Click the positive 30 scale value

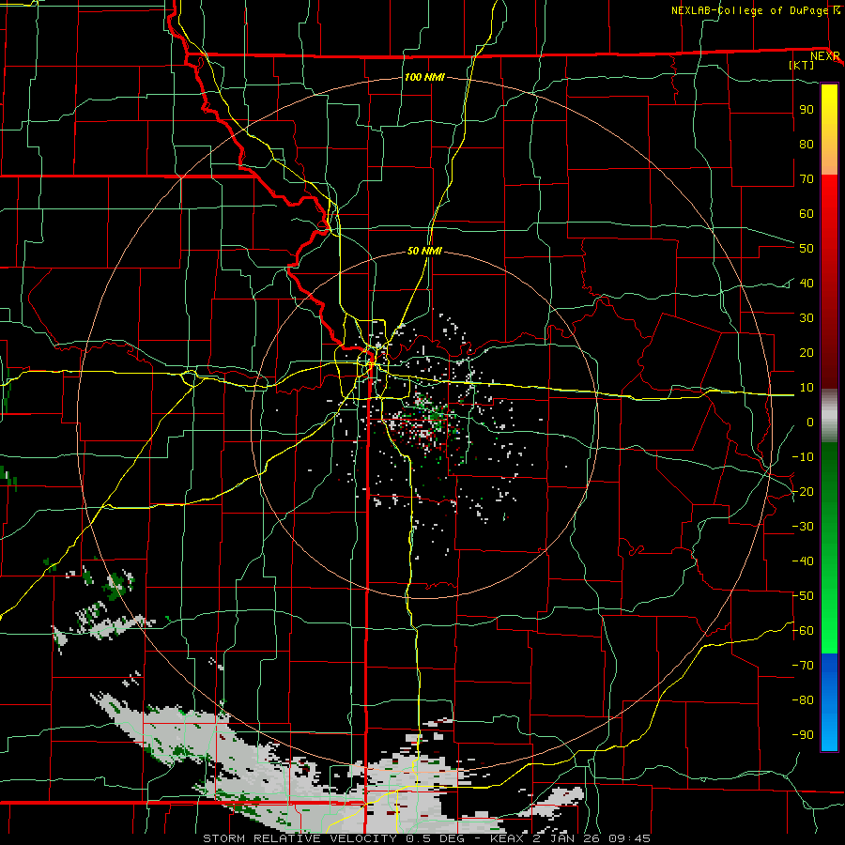point(807,318)
